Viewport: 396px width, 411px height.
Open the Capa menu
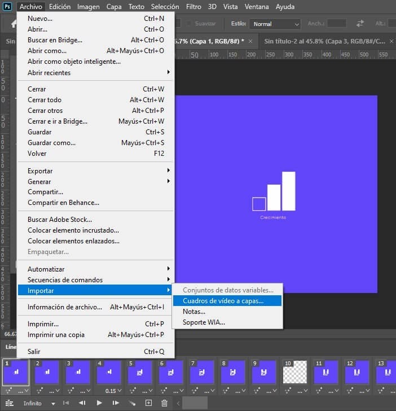(x=114, y=7)
